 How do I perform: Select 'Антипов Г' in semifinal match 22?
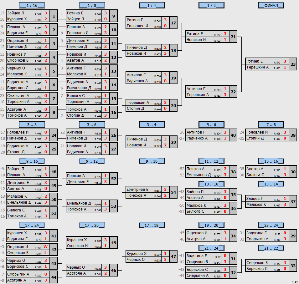[x=196, y=89]
